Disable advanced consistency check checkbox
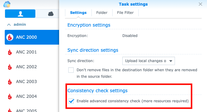207x112 pixels. click(71, 101)
